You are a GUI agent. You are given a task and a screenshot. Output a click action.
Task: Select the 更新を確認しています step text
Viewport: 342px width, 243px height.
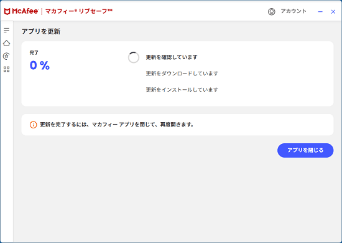pos(172,57)
